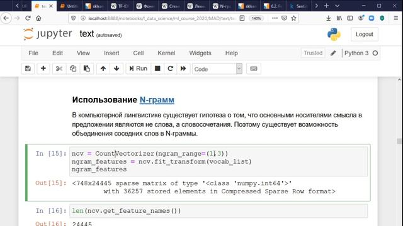Switch to the N-гр Wikipedia tab
Viewport: 403px width, 226px height.
222,6
